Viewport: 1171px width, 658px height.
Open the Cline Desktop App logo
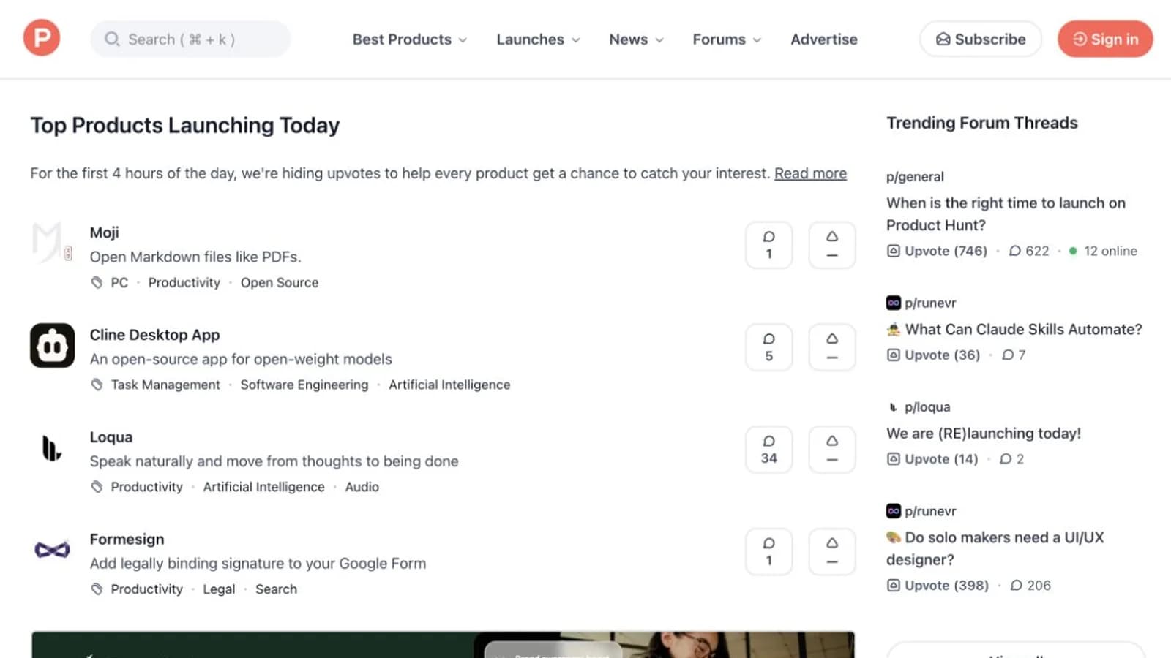52,346
